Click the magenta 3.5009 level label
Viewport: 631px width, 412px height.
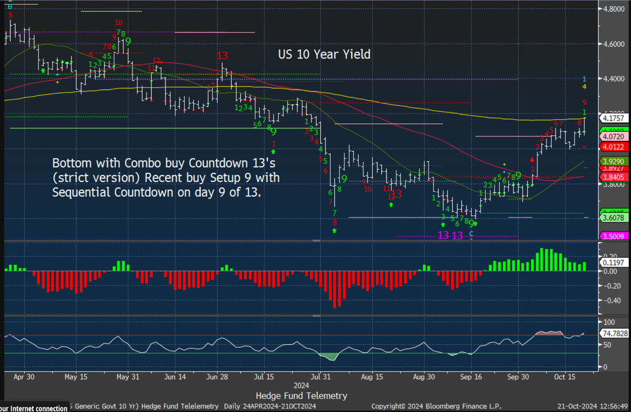[x=613, y=236]
